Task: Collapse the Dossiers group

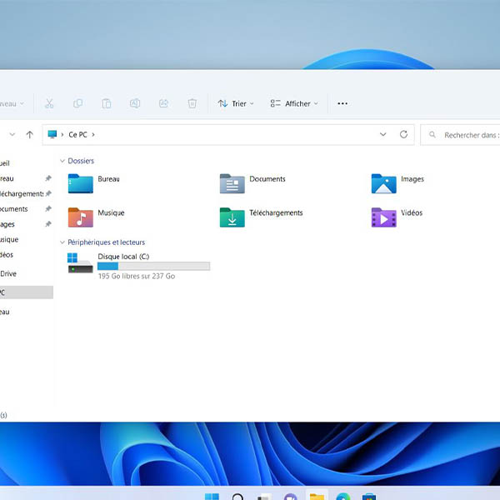Action: 62,161
